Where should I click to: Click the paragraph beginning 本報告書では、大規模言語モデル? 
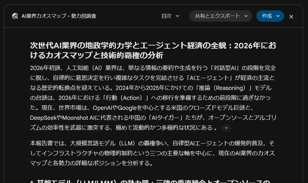tap(153, 153)
